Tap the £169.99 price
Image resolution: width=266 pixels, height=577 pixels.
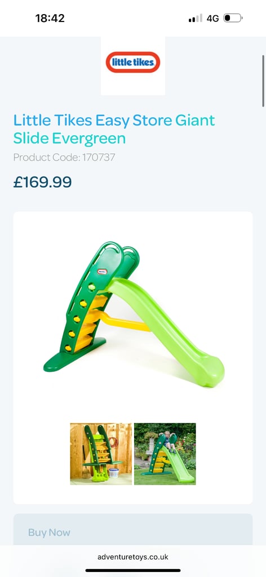point(43,182)
